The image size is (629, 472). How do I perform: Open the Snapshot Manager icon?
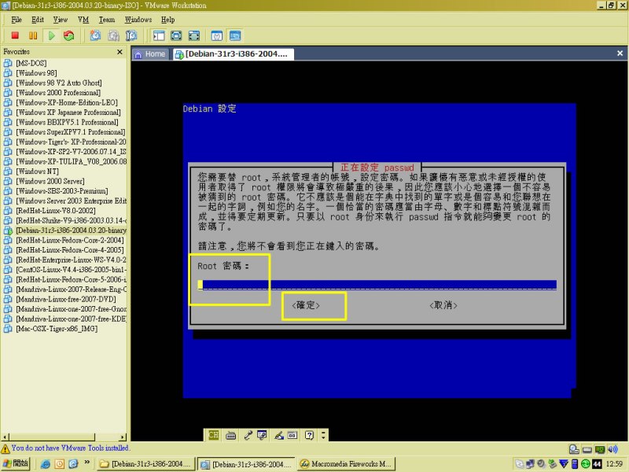coord(131,35)
